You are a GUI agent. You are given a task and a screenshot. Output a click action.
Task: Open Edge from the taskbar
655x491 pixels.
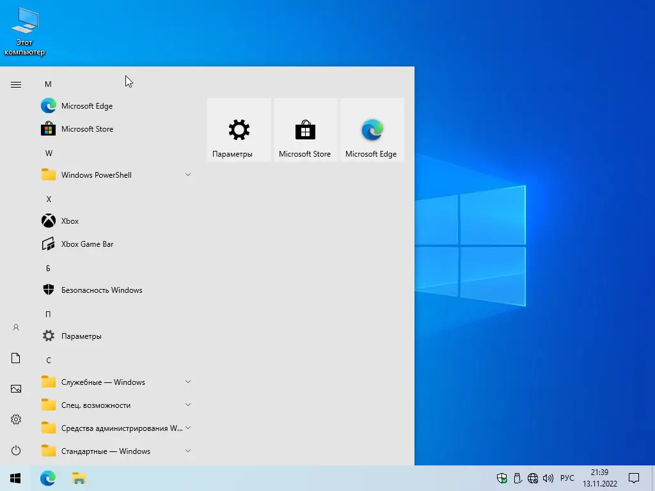48,478
